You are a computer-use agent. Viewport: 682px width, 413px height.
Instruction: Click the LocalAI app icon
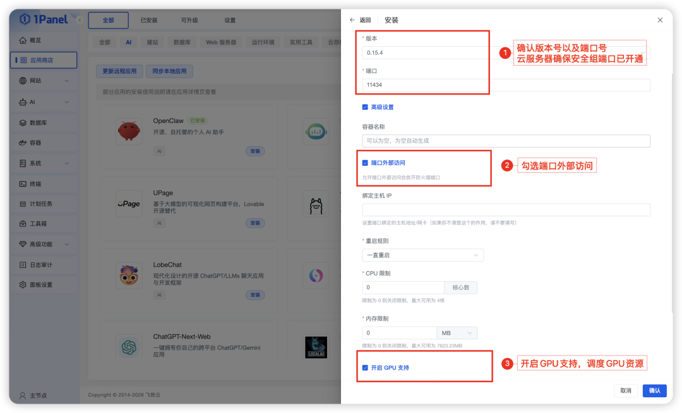click(x=316, y=347)
